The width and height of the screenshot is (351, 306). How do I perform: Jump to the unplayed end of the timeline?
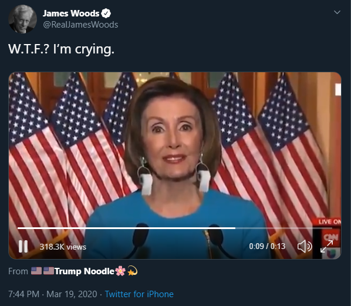pyautogui.click(x=283, y=228)
